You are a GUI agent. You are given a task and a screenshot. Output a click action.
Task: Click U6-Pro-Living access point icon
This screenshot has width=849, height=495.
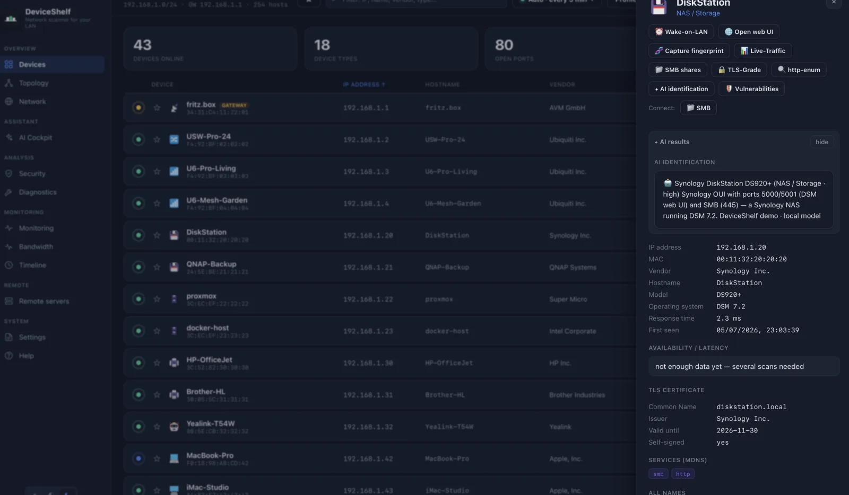pyautogui.click(x=174, y=172)
